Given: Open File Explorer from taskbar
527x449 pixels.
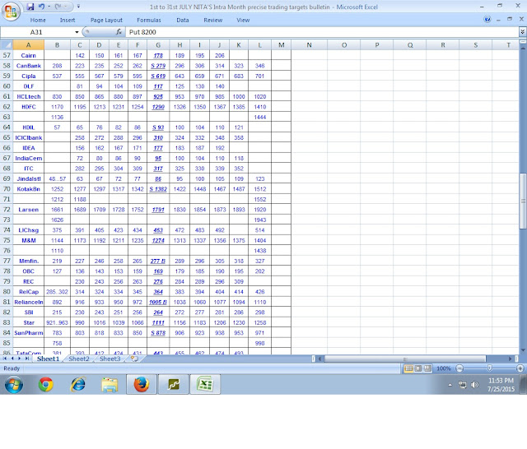Looking at the screenshot, I should (110, 384).
